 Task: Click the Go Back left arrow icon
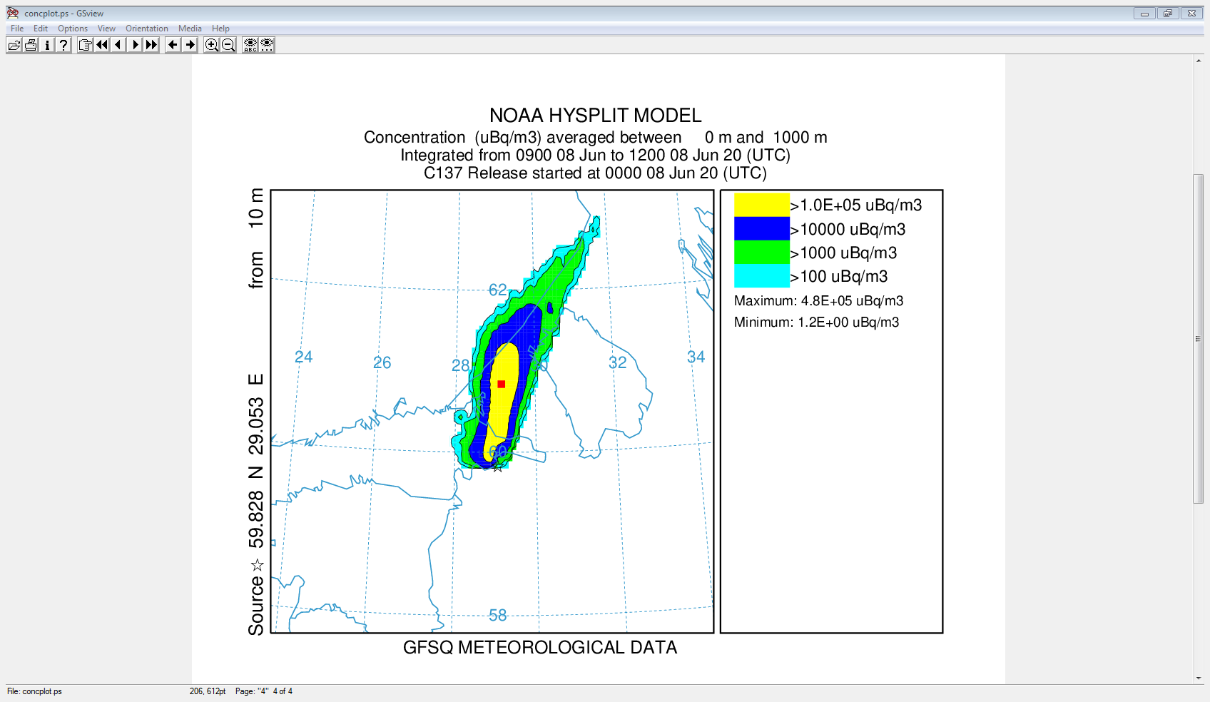(173, 45)
